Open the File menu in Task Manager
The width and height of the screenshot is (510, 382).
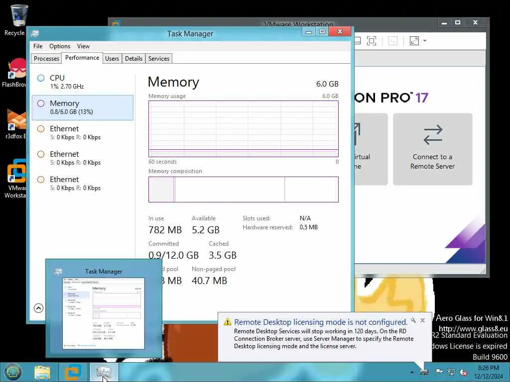tap(38, 46)
